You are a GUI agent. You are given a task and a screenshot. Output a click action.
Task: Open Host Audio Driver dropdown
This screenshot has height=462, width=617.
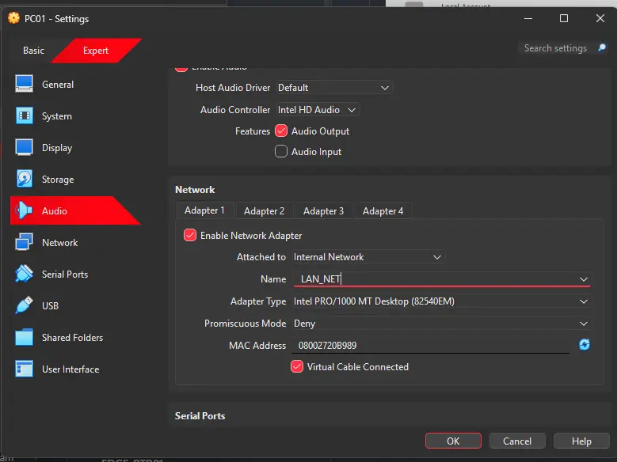[x=334, y=87]
